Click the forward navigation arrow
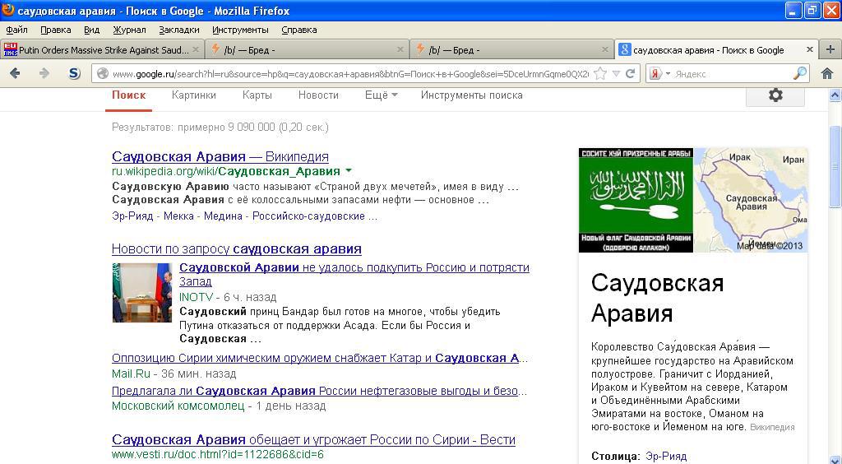Viewport: 842px width, 464px height. click(44, 73)
